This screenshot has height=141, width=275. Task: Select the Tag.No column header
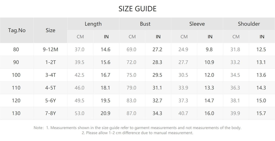click(x=17, y=30)
